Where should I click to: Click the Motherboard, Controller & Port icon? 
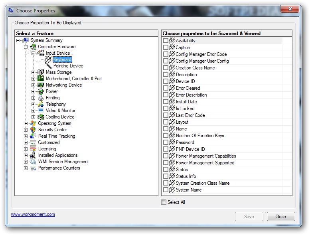point(41,79)
